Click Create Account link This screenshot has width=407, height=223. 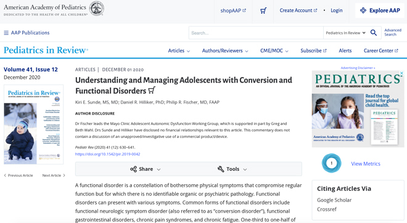tap(298, 10)
